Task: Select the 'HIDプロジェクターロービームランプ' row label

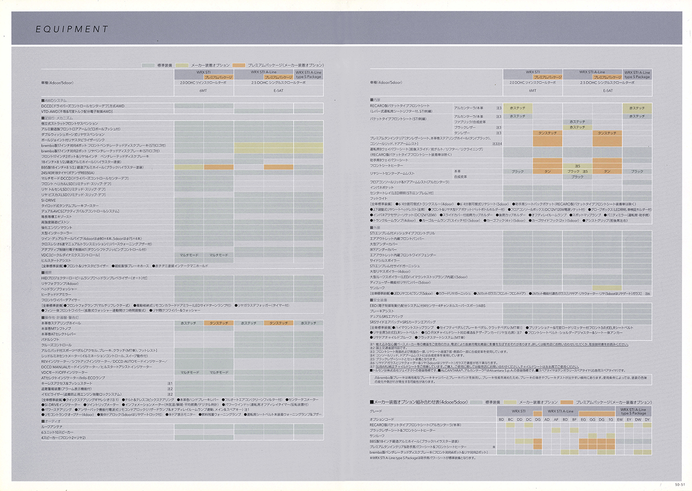Action: point(94,278)
